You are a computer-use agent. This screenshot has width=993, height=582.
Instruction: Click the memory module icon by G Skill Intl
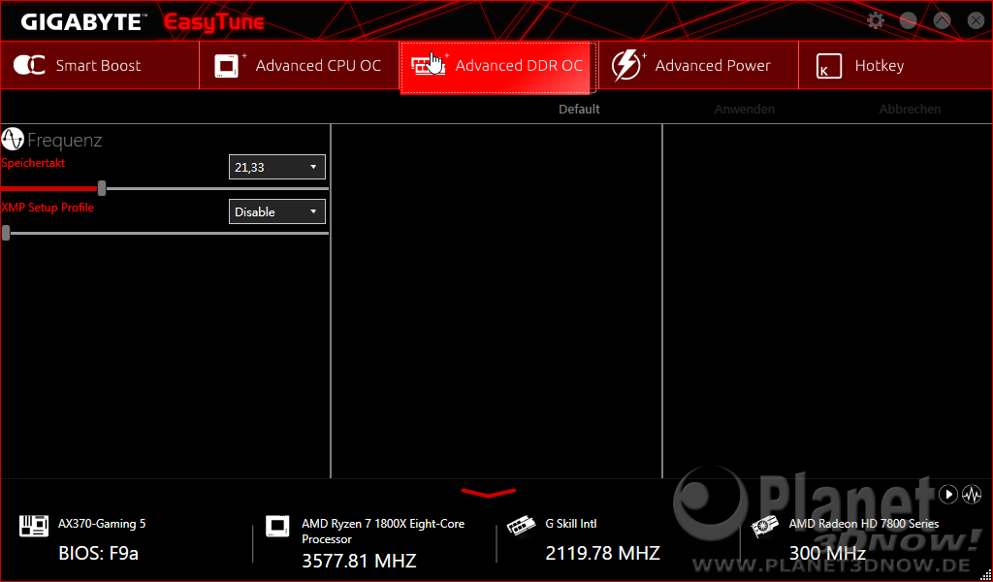pyautogui.click(x=521, y=527)
